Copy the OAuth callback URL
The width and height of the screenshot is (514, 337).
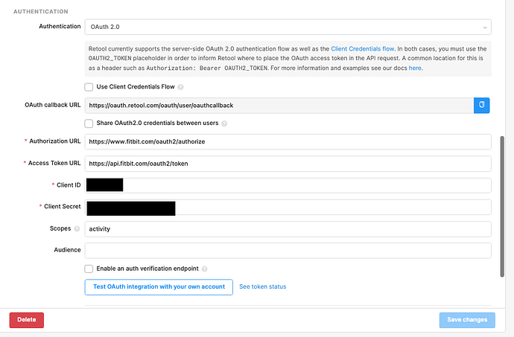(481, 106)
